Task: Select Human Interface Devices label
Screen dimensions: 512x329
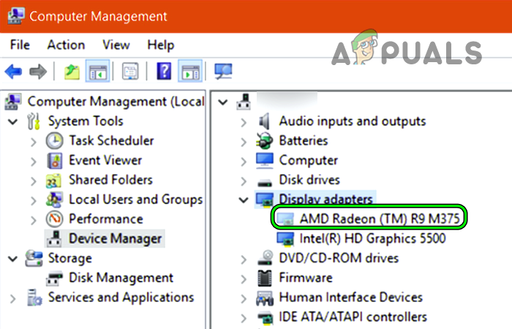Action: [350, 298]
